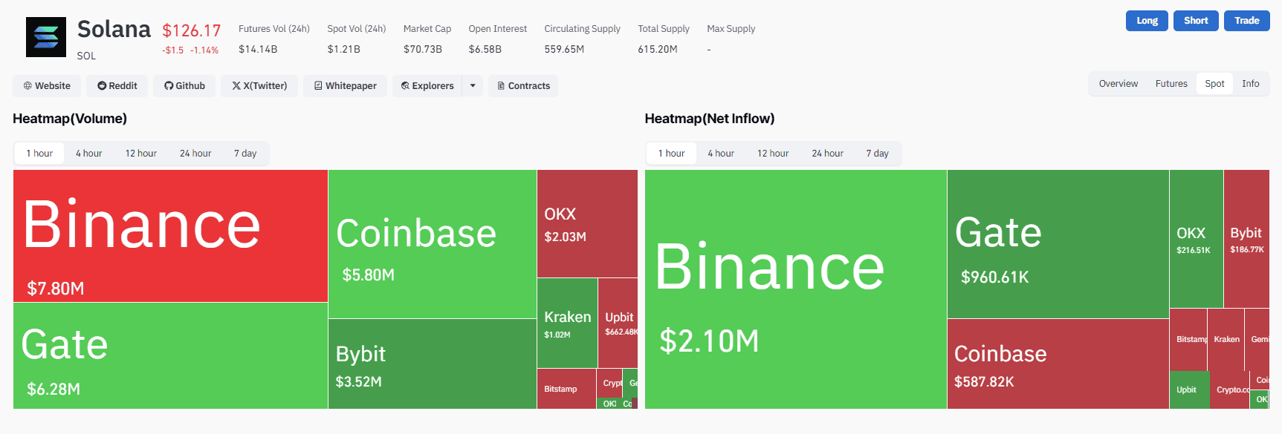
Task: Select 24 hour in Net Inflow heatmap
Action: (x=827, y=154)
